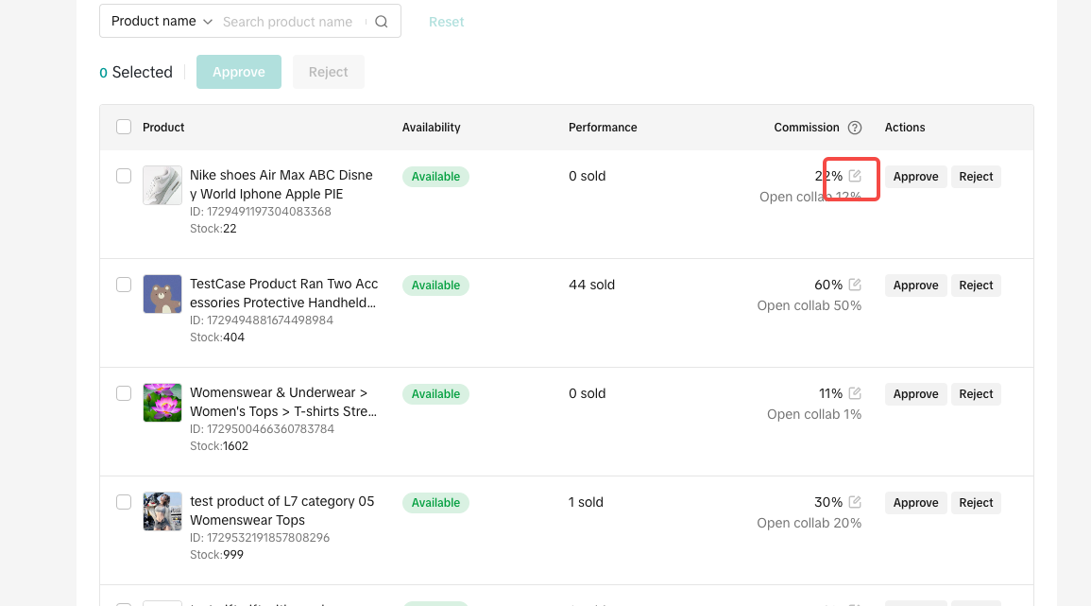
Task: Tick the test product of L7 checkbox
Action: 124,502
